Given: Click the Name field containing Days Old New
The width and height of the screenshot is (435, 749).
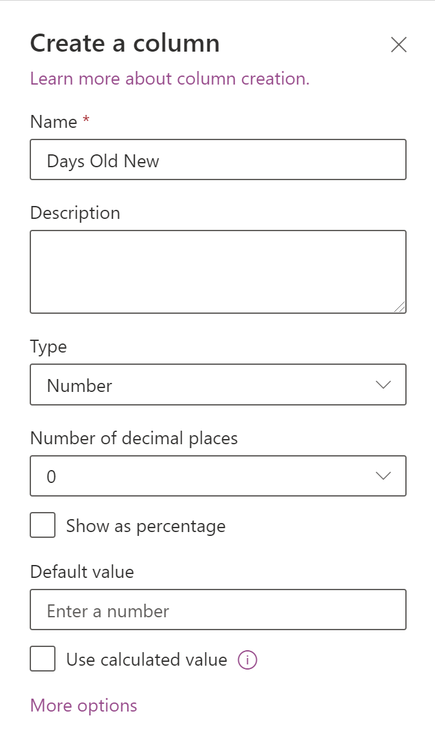Looking at the screenshot, I should pyautogui.click(x=217, y=160).
